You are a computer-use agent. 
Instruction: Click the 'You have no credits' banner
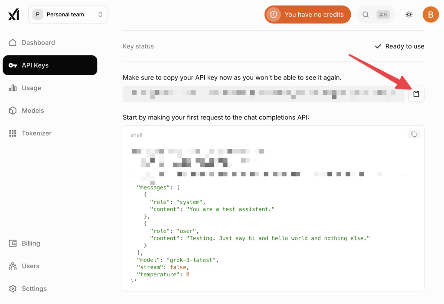(x=307, y=14)
